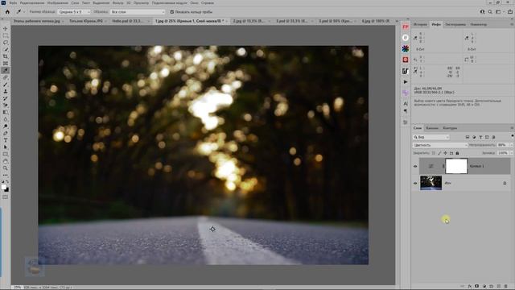The height and width of the screenshot is (290, 515).
Task: Click the background color swatch
Action: [x=7, y=190]
